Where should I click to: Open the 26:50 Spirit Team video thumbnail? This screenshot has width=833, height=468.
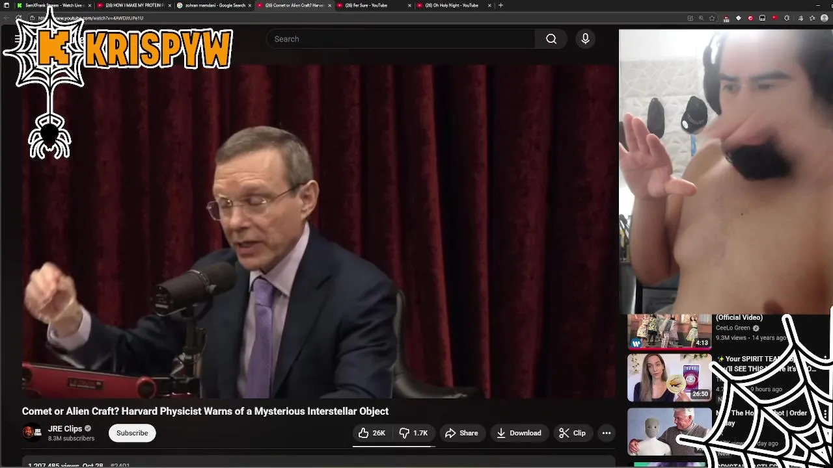[669, 378]
